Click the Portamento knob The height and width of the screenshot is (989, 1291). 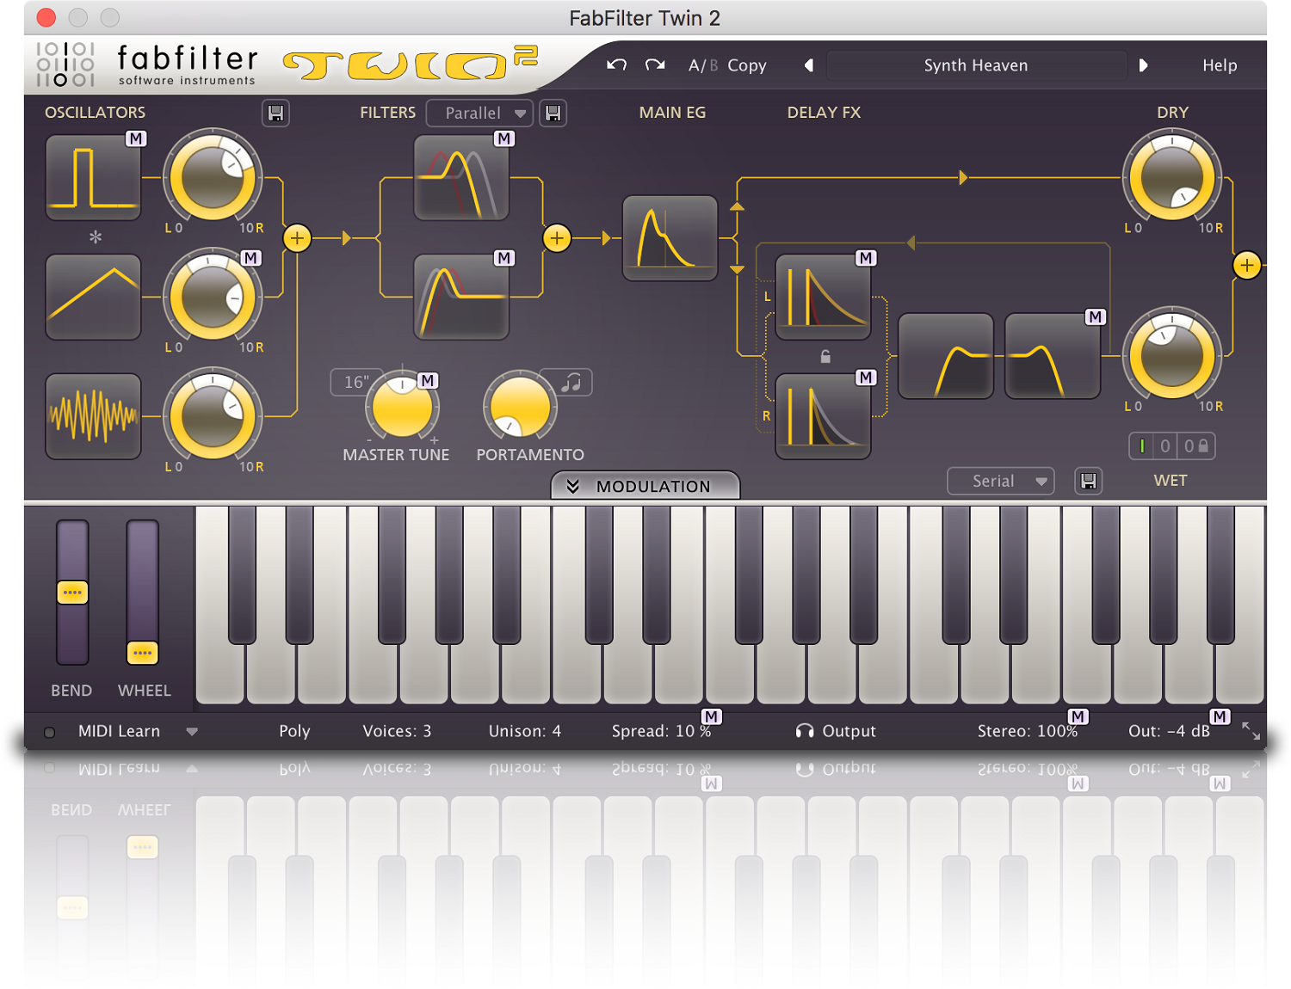click(520, 406)
